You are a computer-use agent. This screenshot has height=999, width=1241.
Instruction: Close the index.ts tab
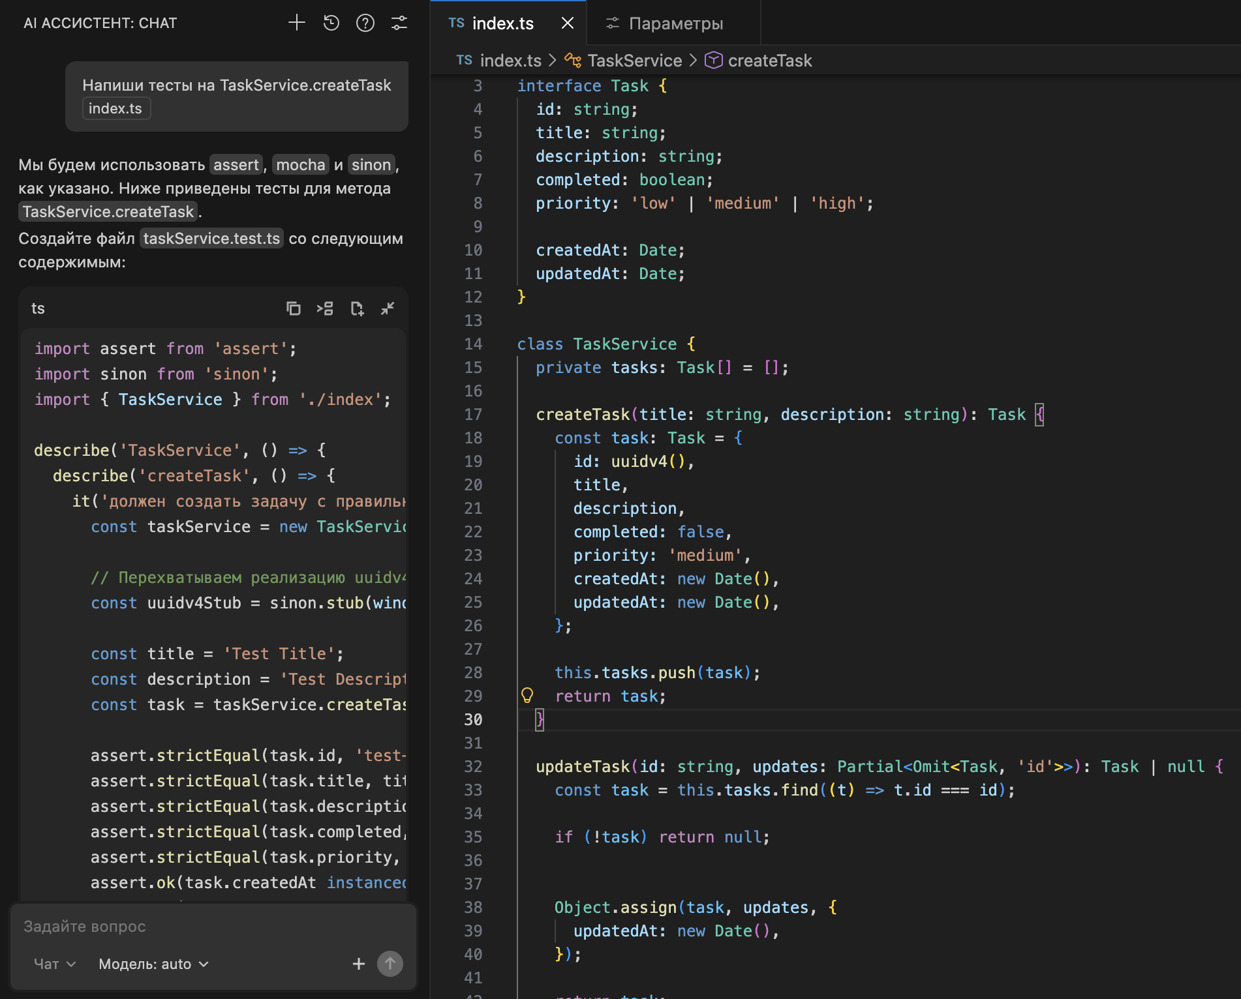pos(568,23)
